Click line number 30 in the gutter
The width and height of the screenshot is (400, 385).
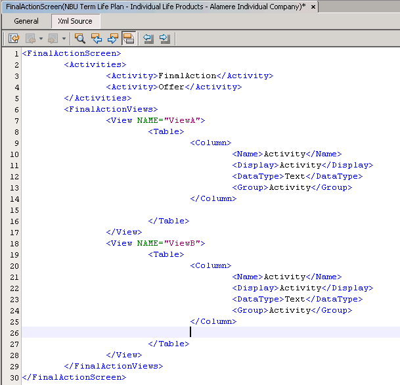click(14, 378)
